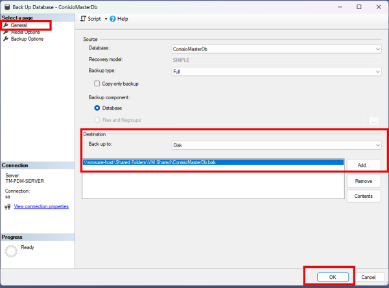Image resolution: width=389 pixels, height=288 pixels.
Task: Click the Contents button
Action: pyautogui.click(x=364, y=196)
